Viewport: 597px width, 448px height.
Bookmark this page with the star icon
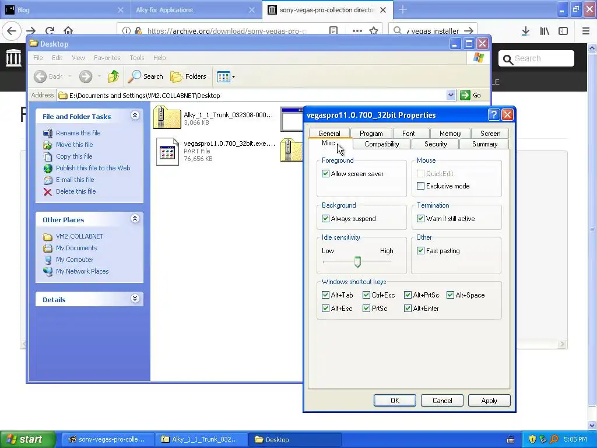click(x=374, y=30)
